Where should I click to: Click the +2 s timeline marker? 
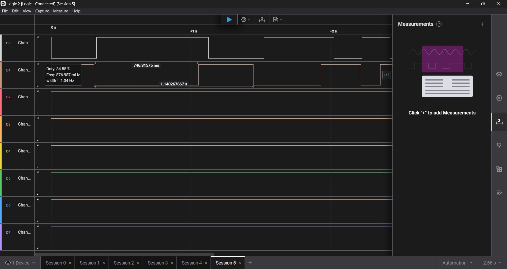tap(333, 31)
